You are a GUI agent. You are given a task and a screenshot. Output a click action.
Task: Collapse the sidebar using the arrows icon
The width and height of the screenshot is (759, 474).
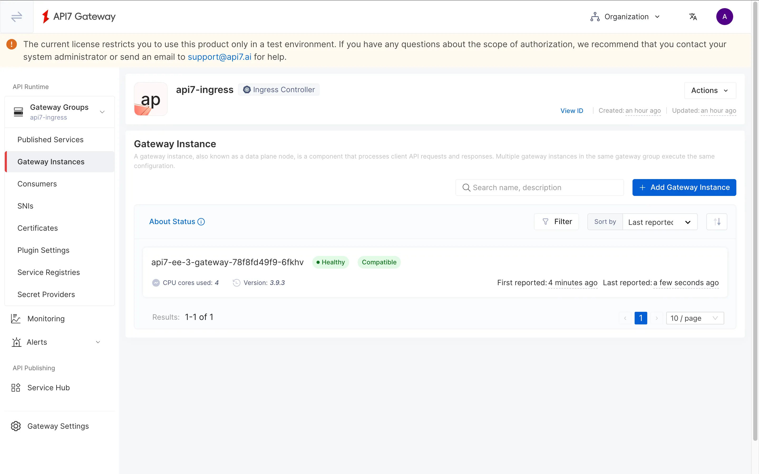tap(17, 17)
